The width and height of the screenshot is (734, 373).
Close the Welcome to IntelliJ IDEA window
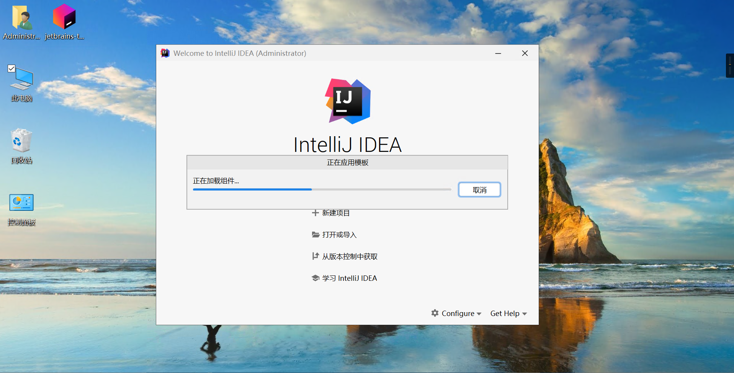click(525, 53)
